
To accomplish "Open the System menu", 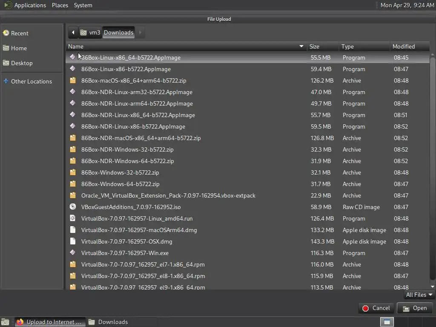I will click(x=83, y=5).
